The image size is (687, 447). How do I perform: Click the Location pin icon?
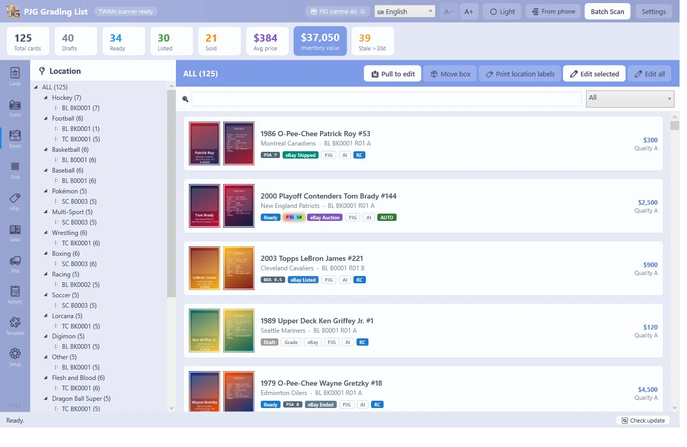[x=42, y=71]
